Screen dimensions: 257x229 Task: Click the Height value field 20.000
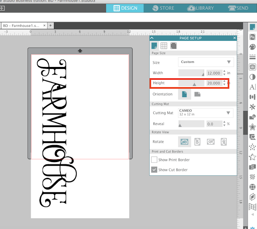214,83
